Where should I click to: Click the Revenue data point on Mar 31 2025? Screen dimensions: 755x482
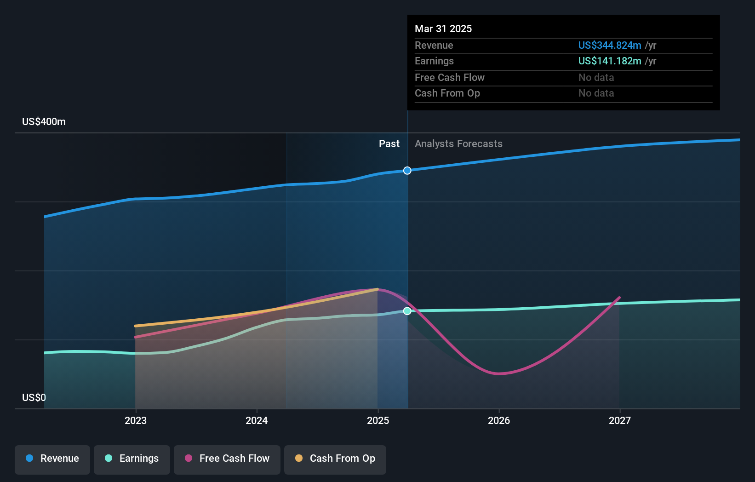coord(407,171)
